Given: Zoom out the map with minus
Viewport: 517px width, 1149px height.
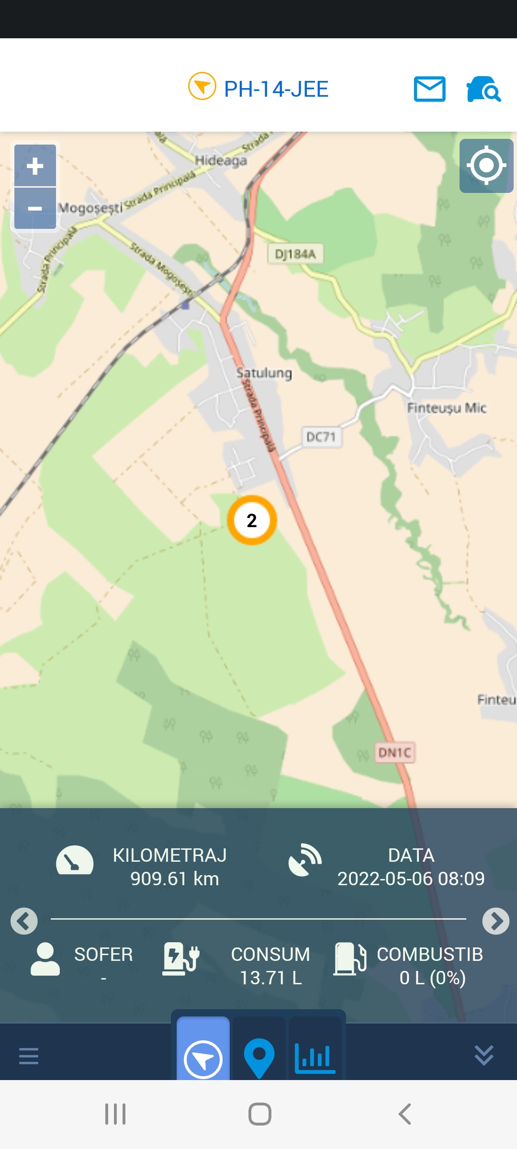Looking at the screenshot, I should click(x=35, y=208).
